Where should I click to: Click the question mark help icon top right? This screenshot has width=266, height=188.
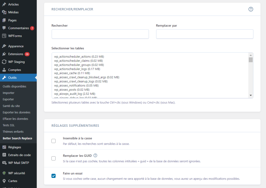tap(251, 9)
